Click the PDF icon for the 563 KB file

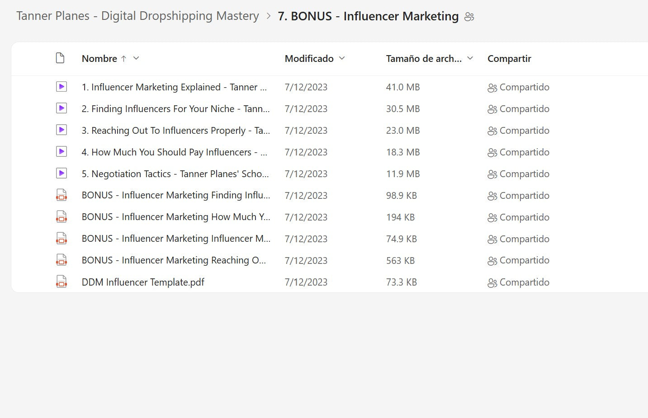pos(61,260)
